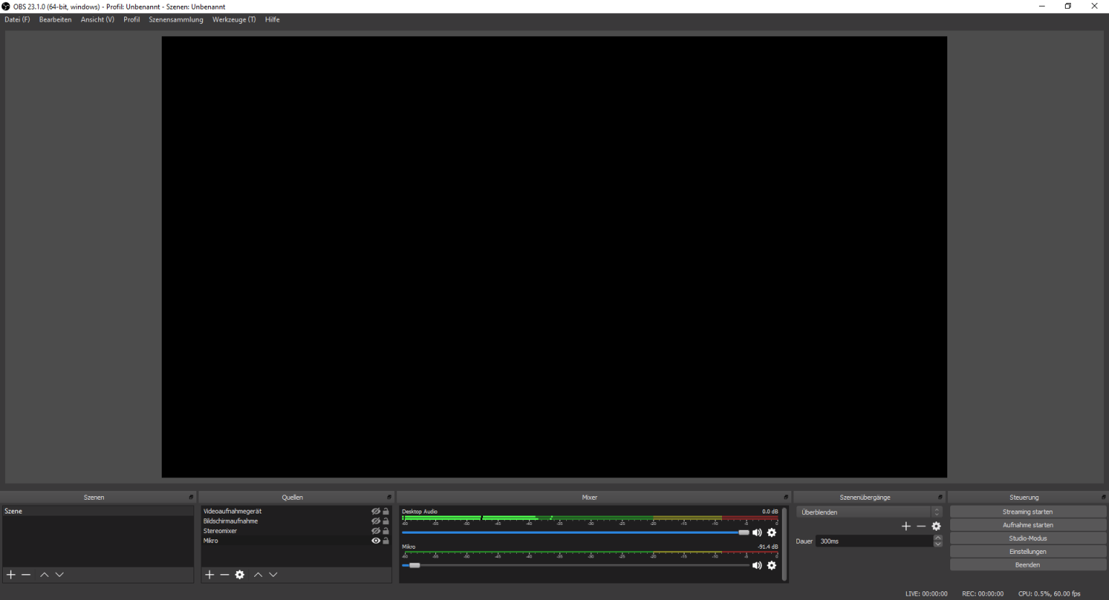The width and height of the screenshot is (1109, 600).
Task: Remove selected source with the minus icon
Action: coord(225,575)
